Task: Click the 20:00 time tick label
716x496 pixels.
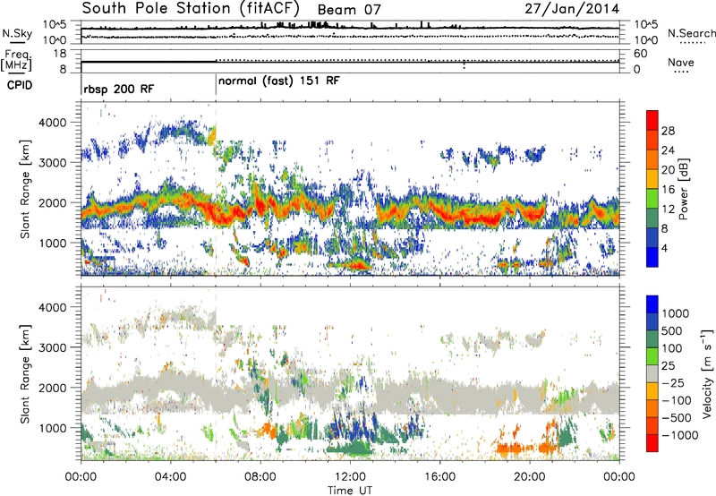Action: tap(529, 477)
